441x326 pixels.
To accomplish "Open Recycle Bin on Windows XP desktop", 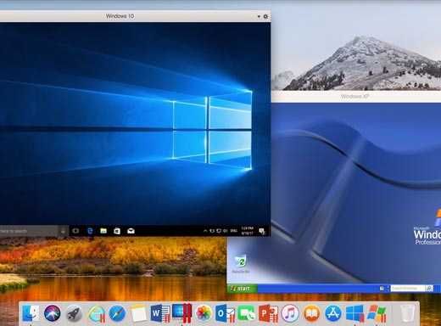I will 241,264.
